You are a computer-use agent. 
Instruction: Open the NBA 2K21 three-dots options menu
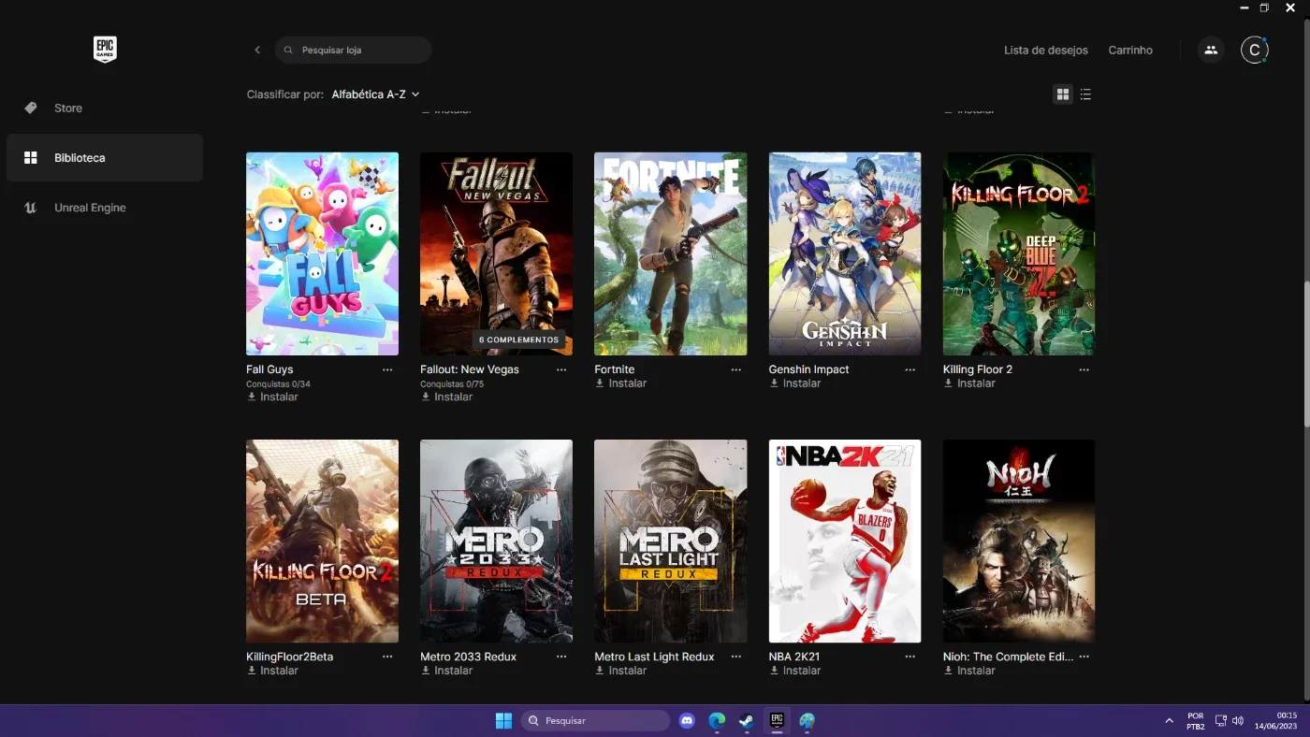[x=910, y=657]
